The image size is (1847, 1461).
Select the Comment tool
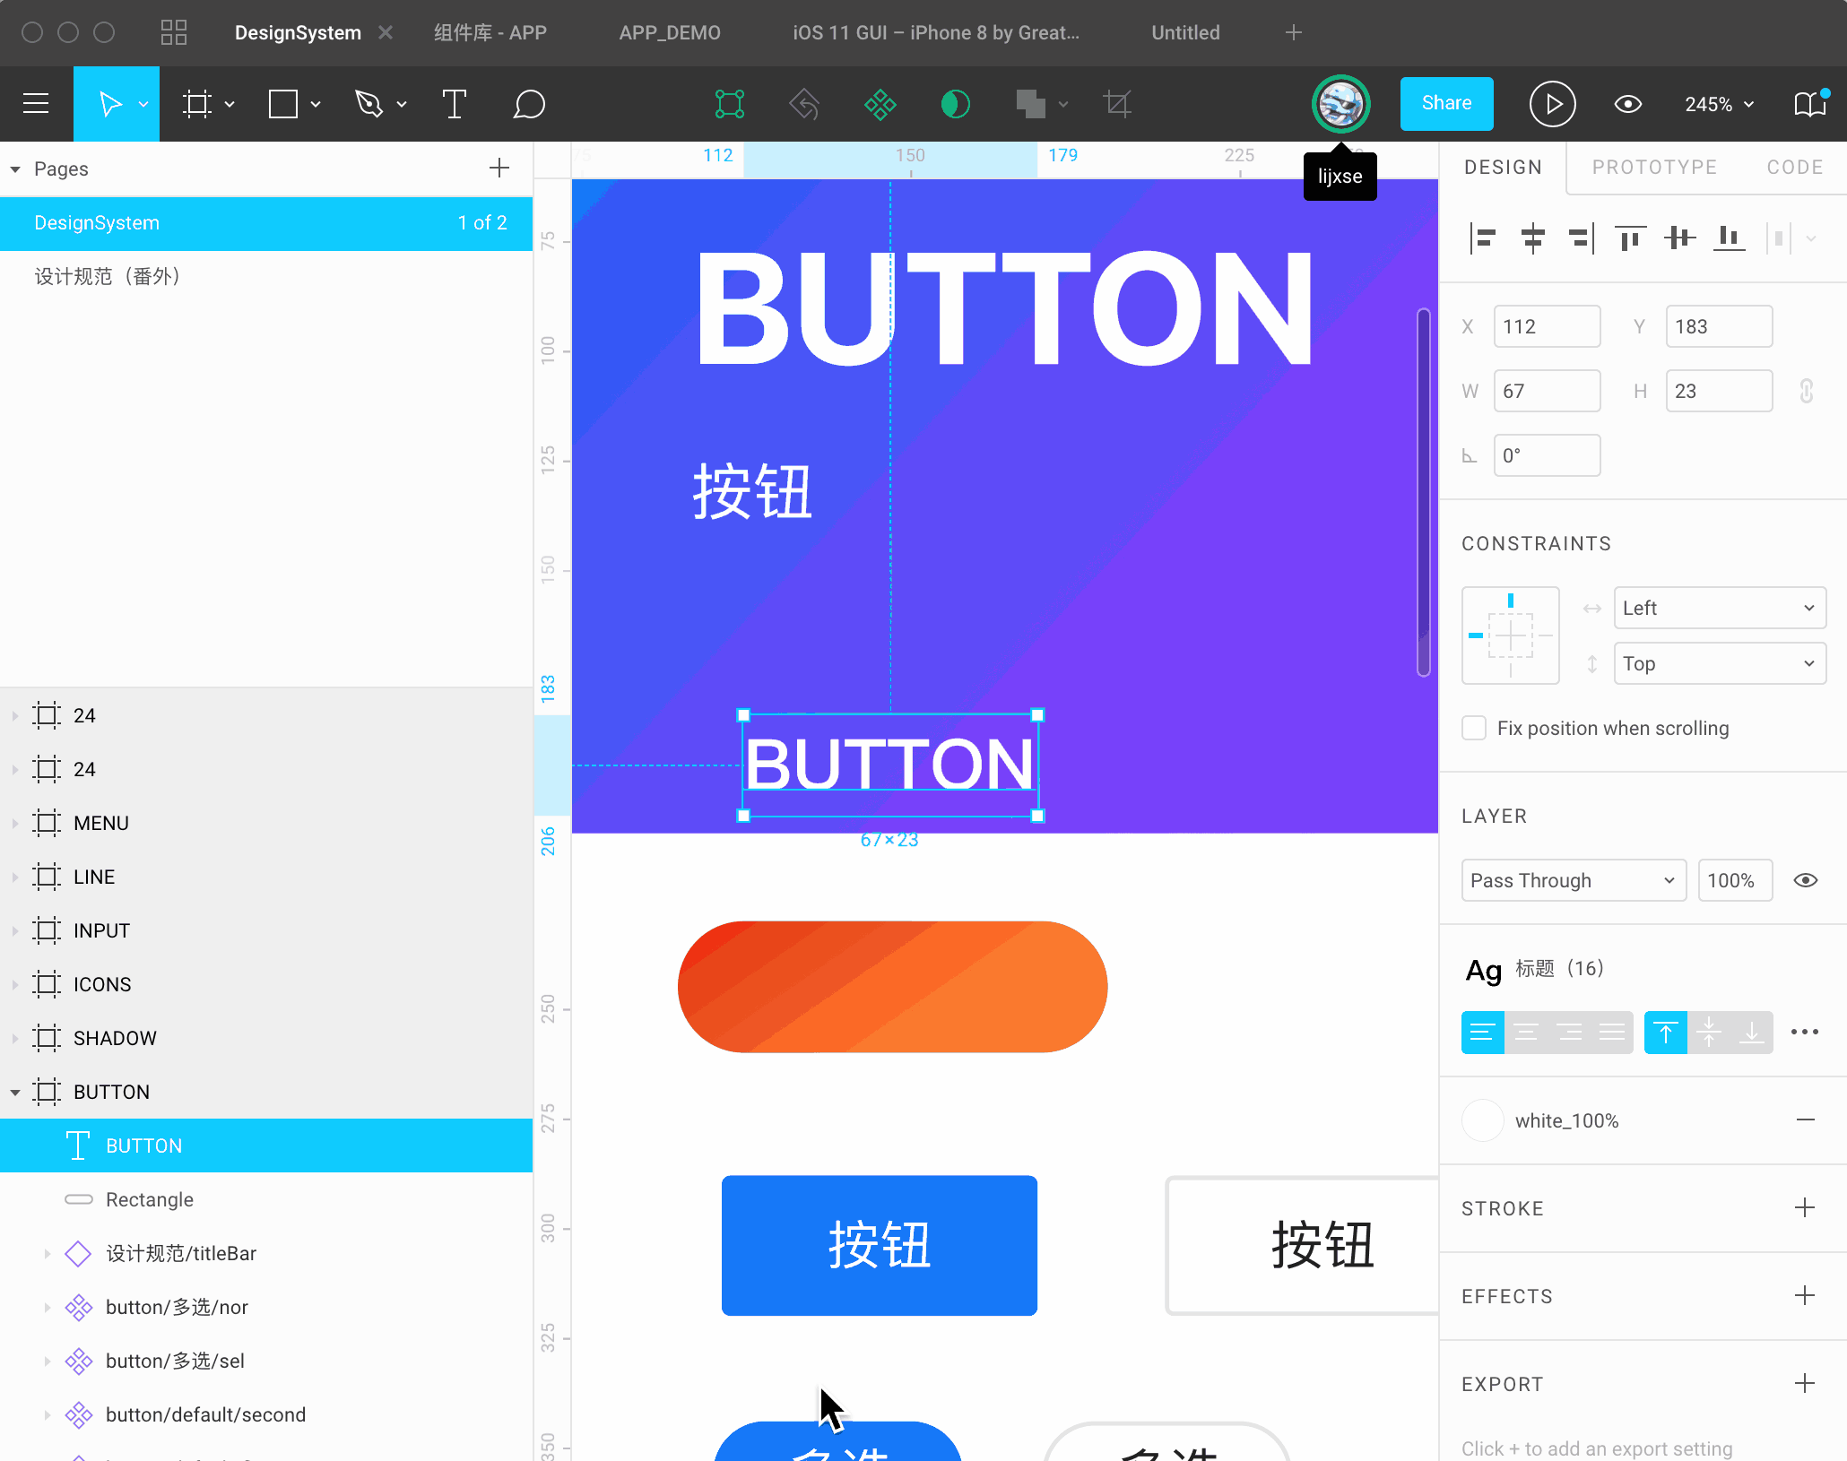coord(529,104)
